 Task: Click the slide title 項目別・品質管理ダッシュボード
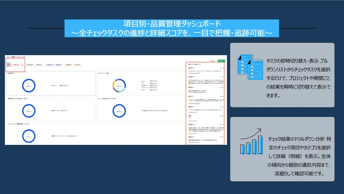[x=172, y=24]
